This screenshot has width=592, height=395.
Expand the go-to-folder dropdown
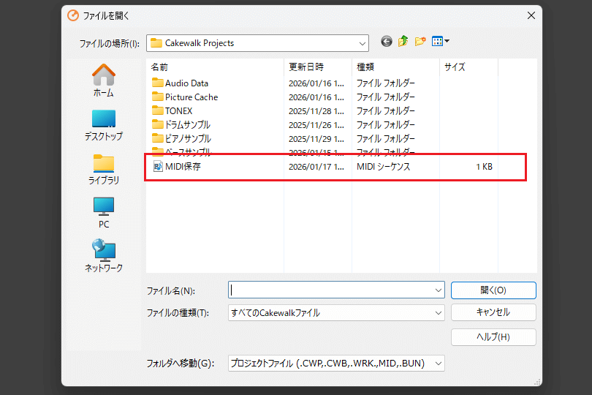[438, 363]
